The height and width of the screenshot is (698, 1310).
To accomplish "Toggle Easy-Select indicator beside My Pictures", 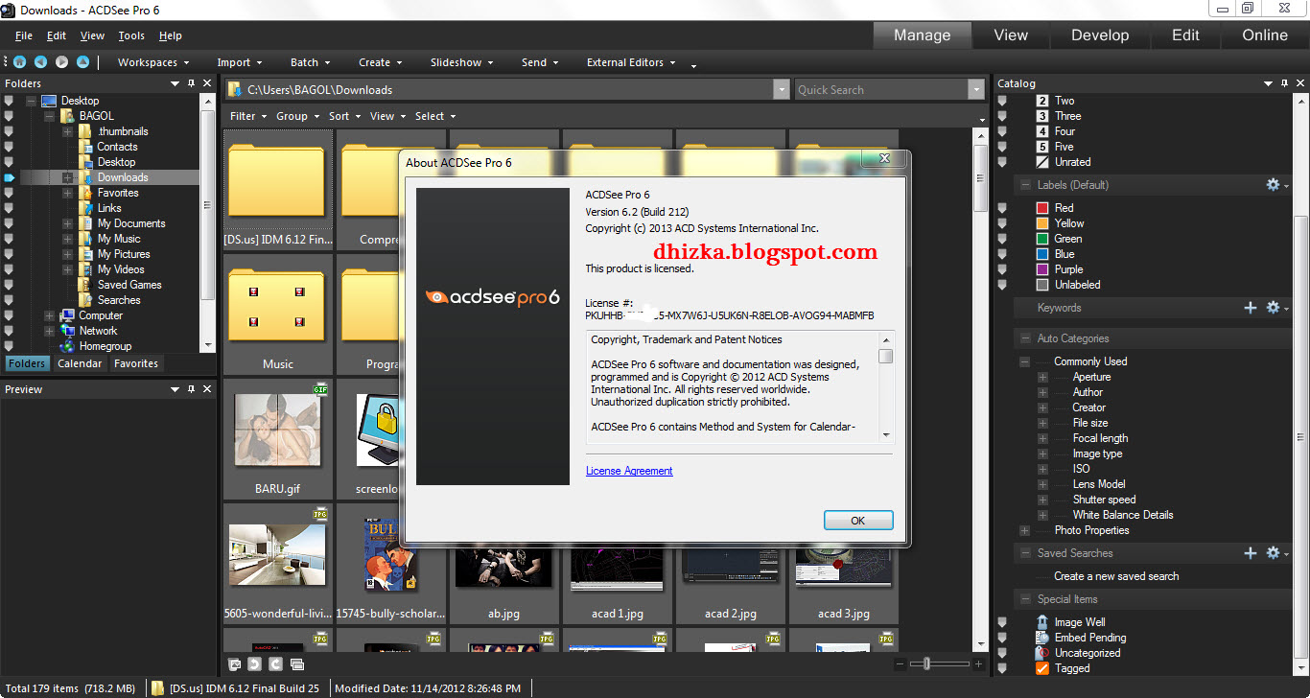I will pos(10,254).
